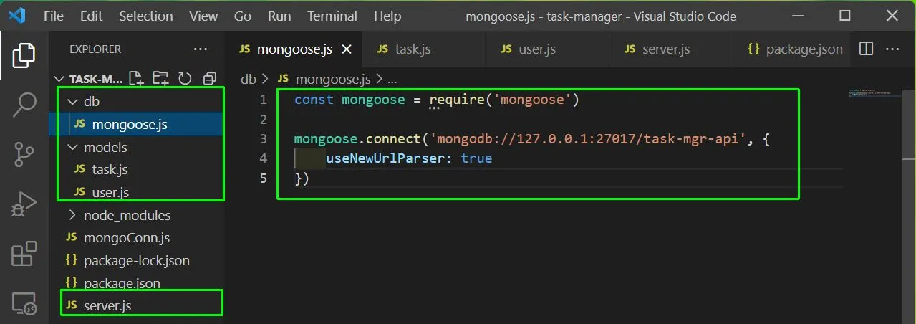Open the Go menu
This screenshot has height=324, width=916.
tap(243, 16)
